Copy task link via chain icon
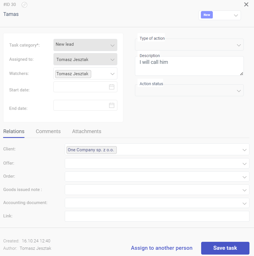The width and height of the screenshot is (254, 256). coord(24,5)
